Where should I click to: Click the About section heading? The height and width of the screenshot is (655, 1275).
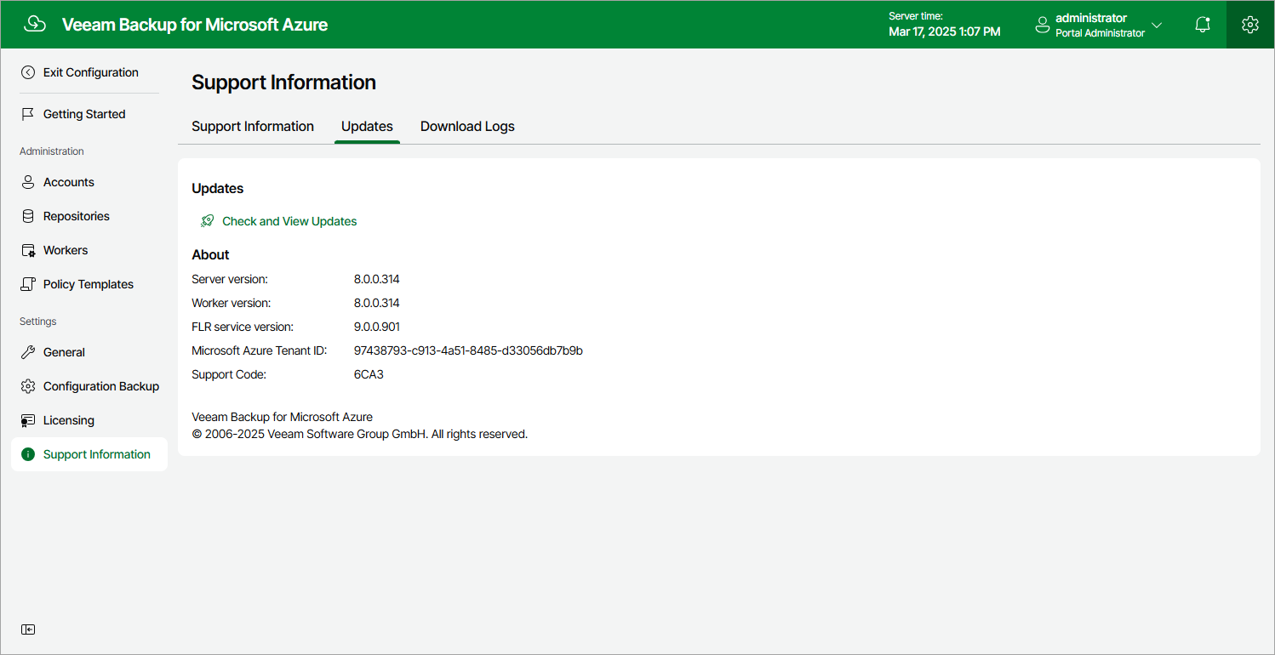[x=211, y=255]
